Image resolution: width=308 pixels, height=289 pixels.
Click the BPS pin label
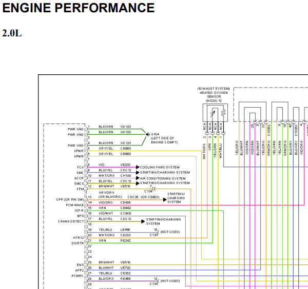[x=81, y=216]
